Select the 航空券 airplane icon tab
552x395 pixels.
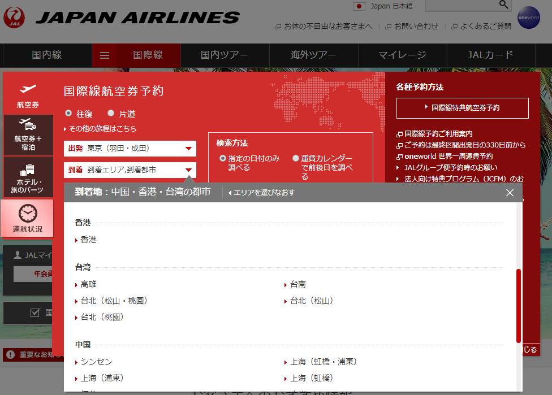28,95
